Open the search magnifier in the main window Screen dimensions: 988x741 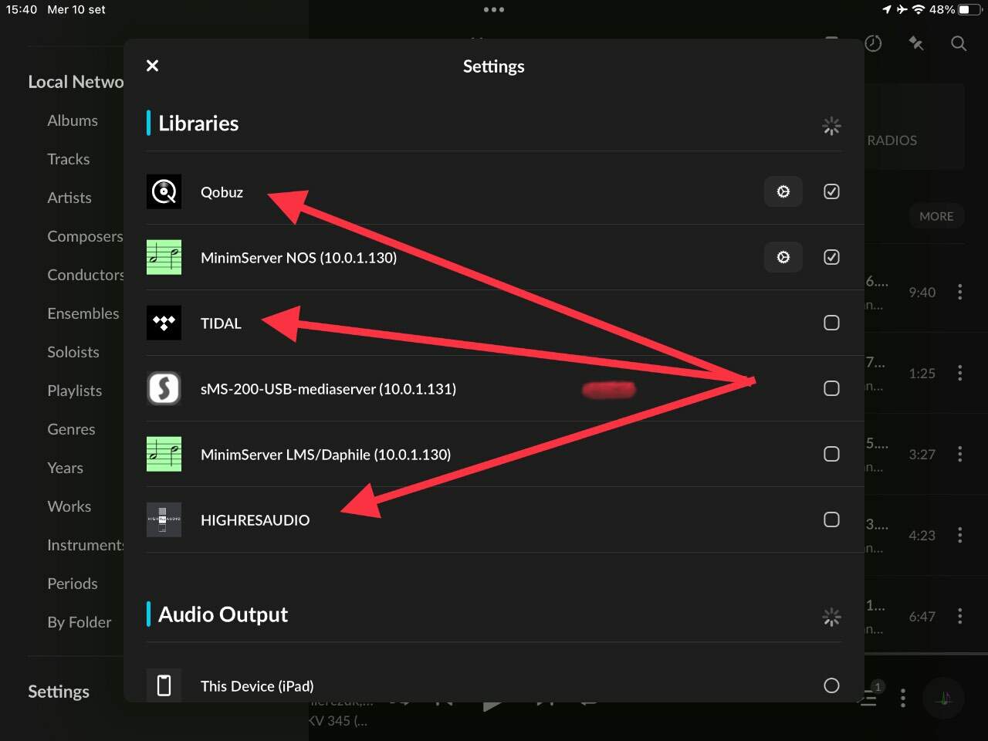pyautogui.click(x=959, y=43)
